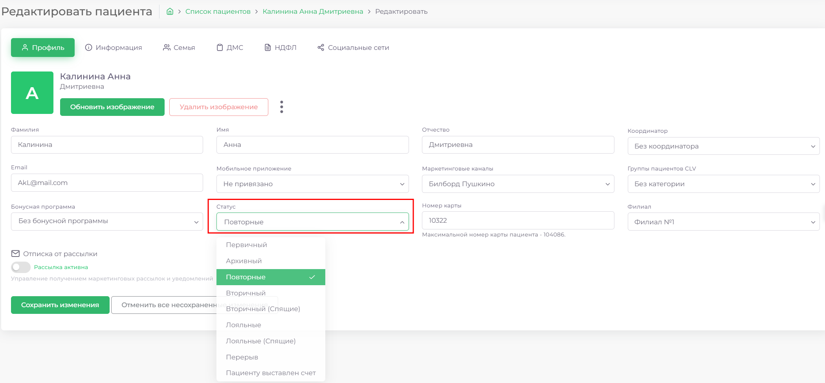Switch to the Информация tab
This screenshot has height=383, width=825.
click(114, 48)
